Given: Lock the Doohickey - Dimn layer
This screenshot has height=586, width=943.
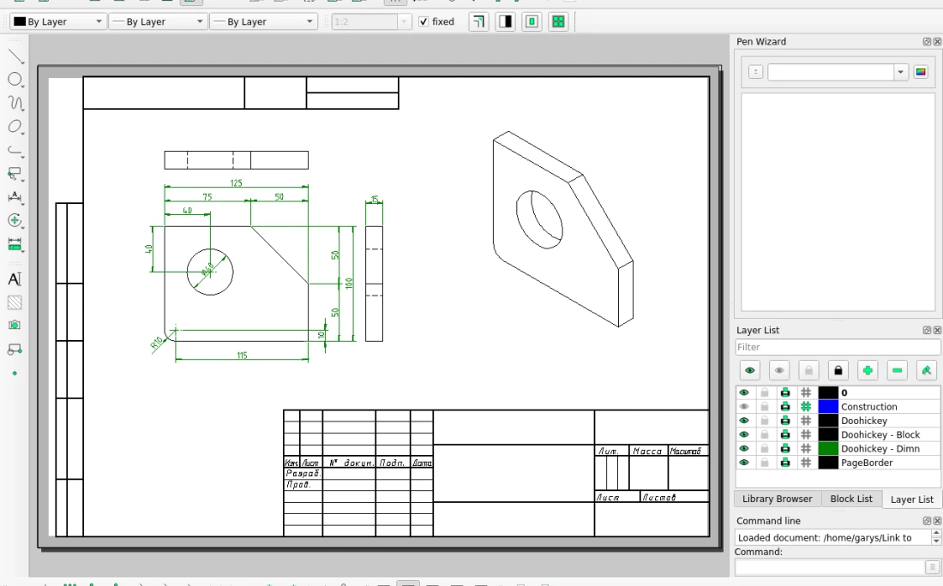Looking at the screenshot, I should point(765,449).
